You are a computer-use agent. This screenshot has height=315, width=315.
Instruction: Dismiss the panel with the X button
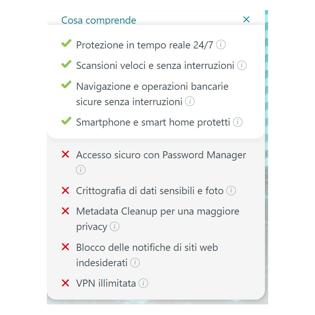[x=246, y=19]
